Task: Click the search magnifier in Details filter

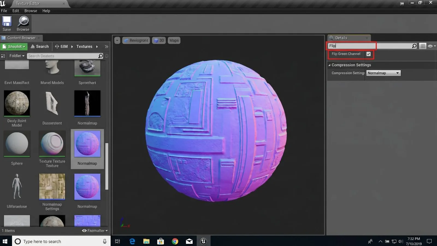Action: [414, 46]
